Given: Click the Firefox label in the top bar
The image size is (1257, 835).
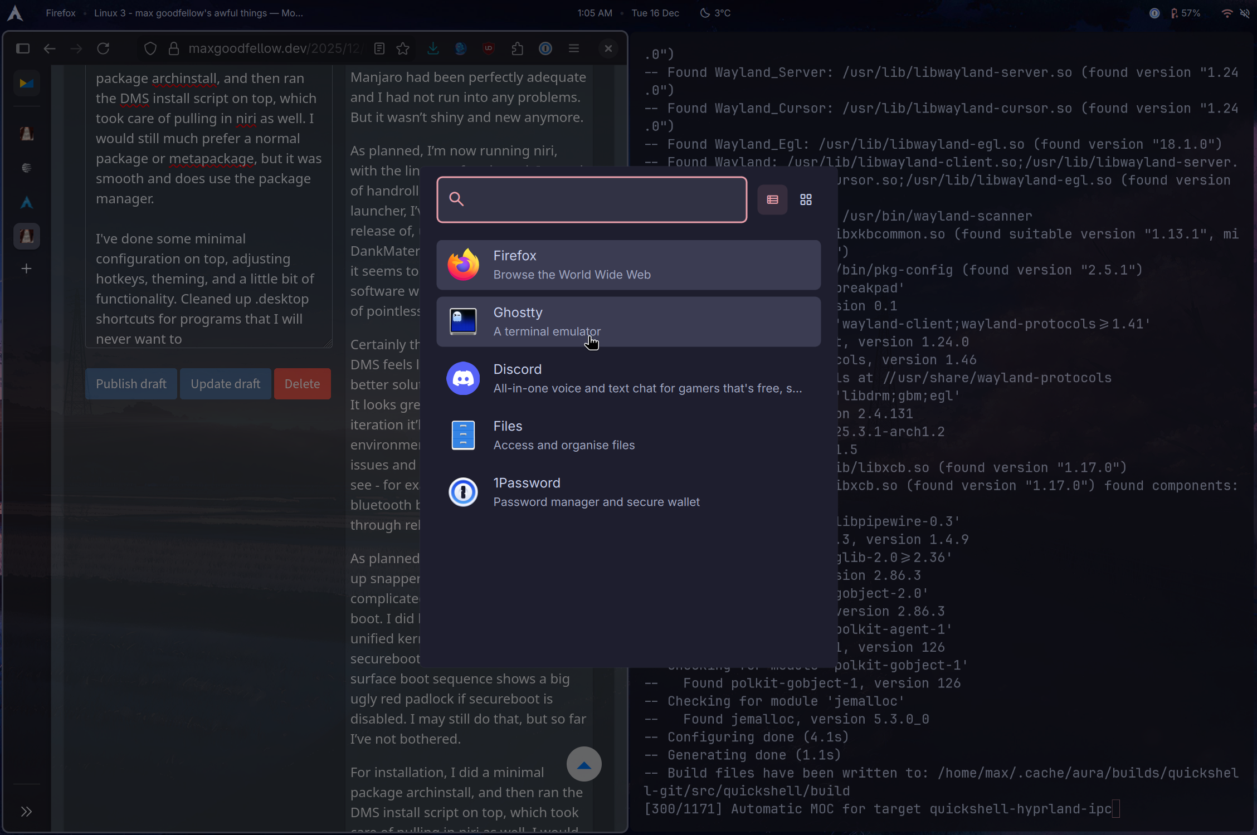Looking at the screenshot, I should [x=60, y=13].
